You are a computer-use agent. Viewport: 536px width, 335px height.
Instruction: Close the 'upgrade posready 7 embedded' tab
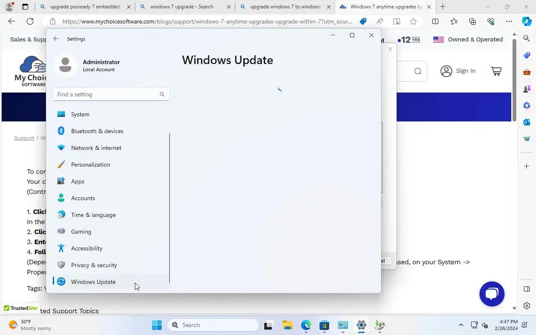pyautogui.click(x=128, y=7)
